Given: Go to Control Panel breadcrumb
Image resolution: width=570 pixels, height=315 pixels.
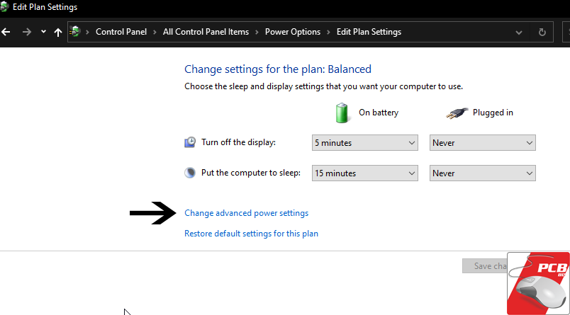Looking at the screenshot, I should (x=121, y=32).
